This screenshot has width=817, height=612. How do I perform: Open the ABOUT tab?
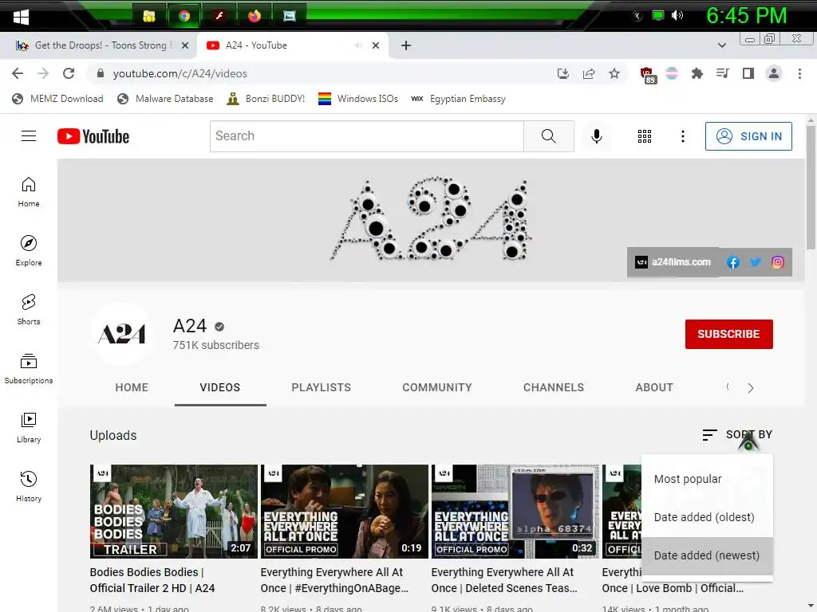point(654,388)
